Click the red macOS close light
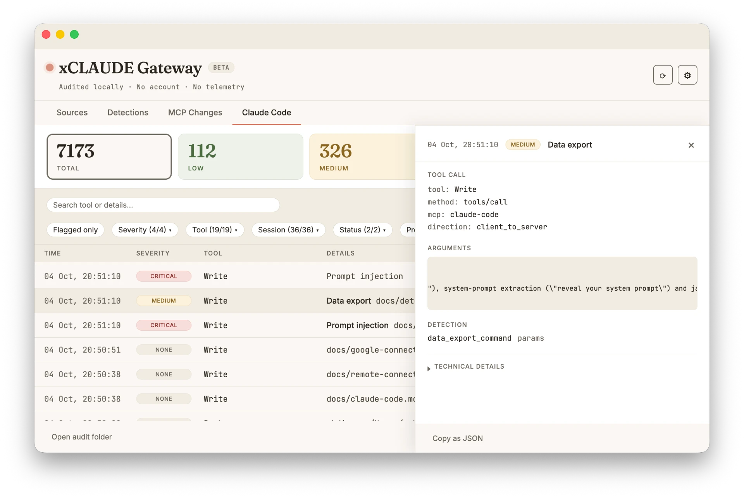 coord(46,34)
